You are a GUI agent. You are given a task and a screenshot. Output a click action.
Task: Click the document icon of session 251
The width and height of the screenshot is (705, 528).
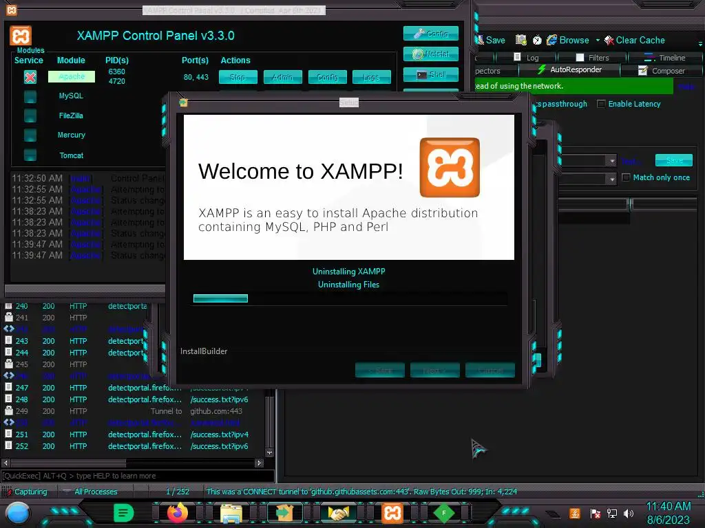[8, 434]
